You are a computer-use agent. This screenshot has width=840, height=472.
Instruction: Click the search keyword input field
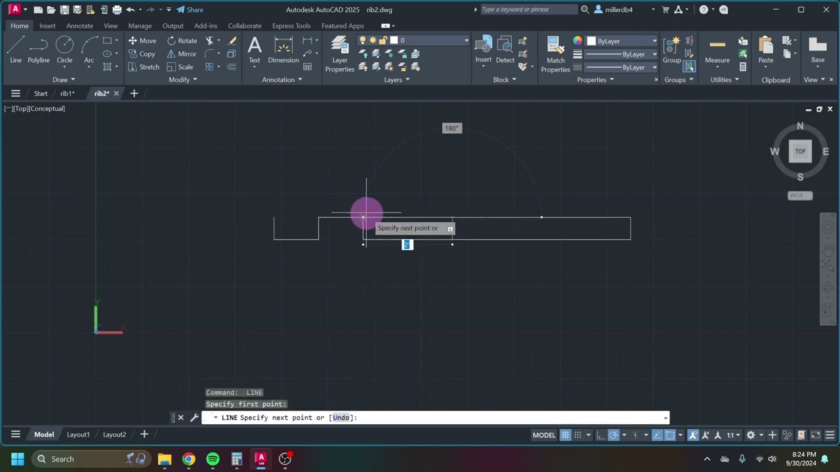point(528,10)
